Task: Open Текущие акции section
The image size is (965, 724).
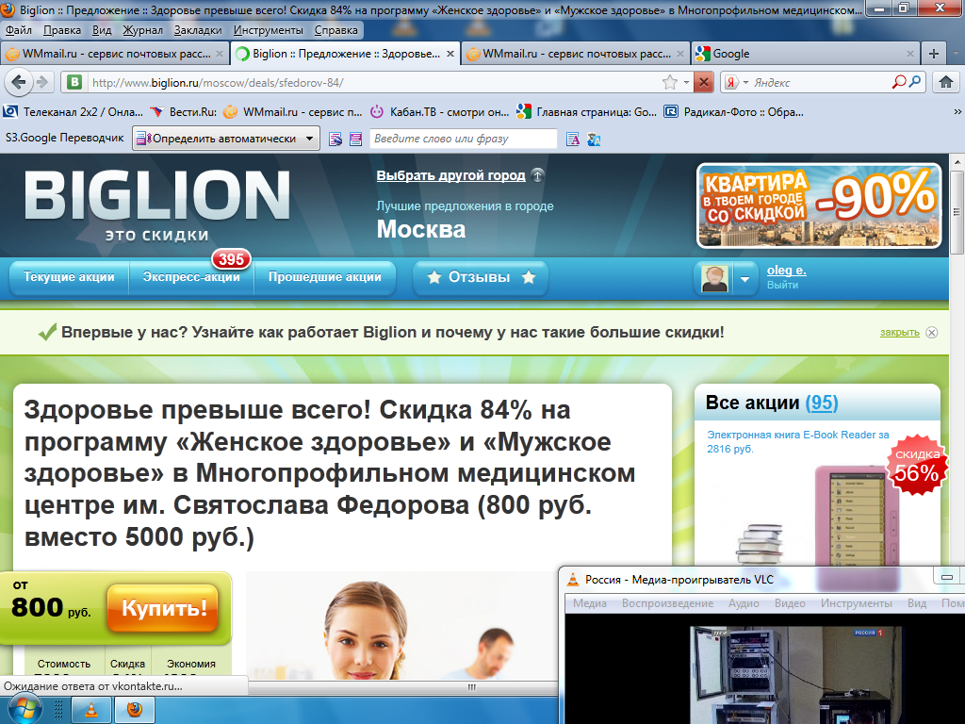Action: click(x=69, y=277)
